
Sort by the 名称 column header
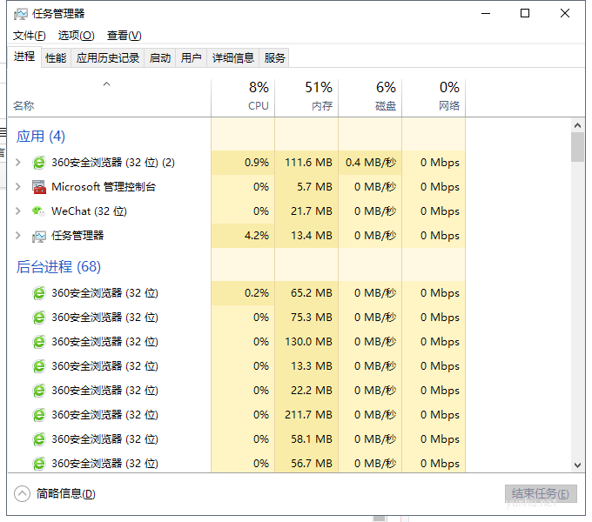coord(109,97)
